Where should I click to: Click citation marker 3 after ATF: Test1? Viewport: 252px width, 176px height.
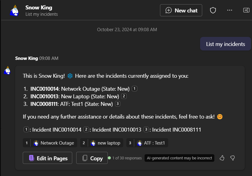pyautogui.click(x=117, y=104)
